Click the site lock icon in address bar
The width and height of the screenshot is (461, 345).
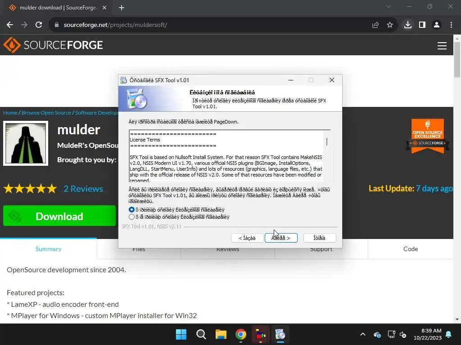click(56, 25)
